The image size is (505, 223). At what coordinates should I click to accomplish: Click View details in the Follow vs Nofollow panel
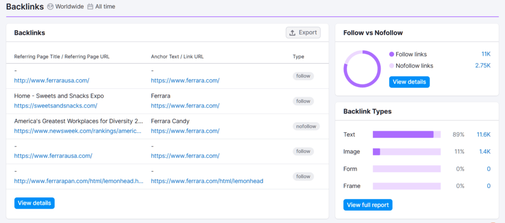(x=409, y=82)
